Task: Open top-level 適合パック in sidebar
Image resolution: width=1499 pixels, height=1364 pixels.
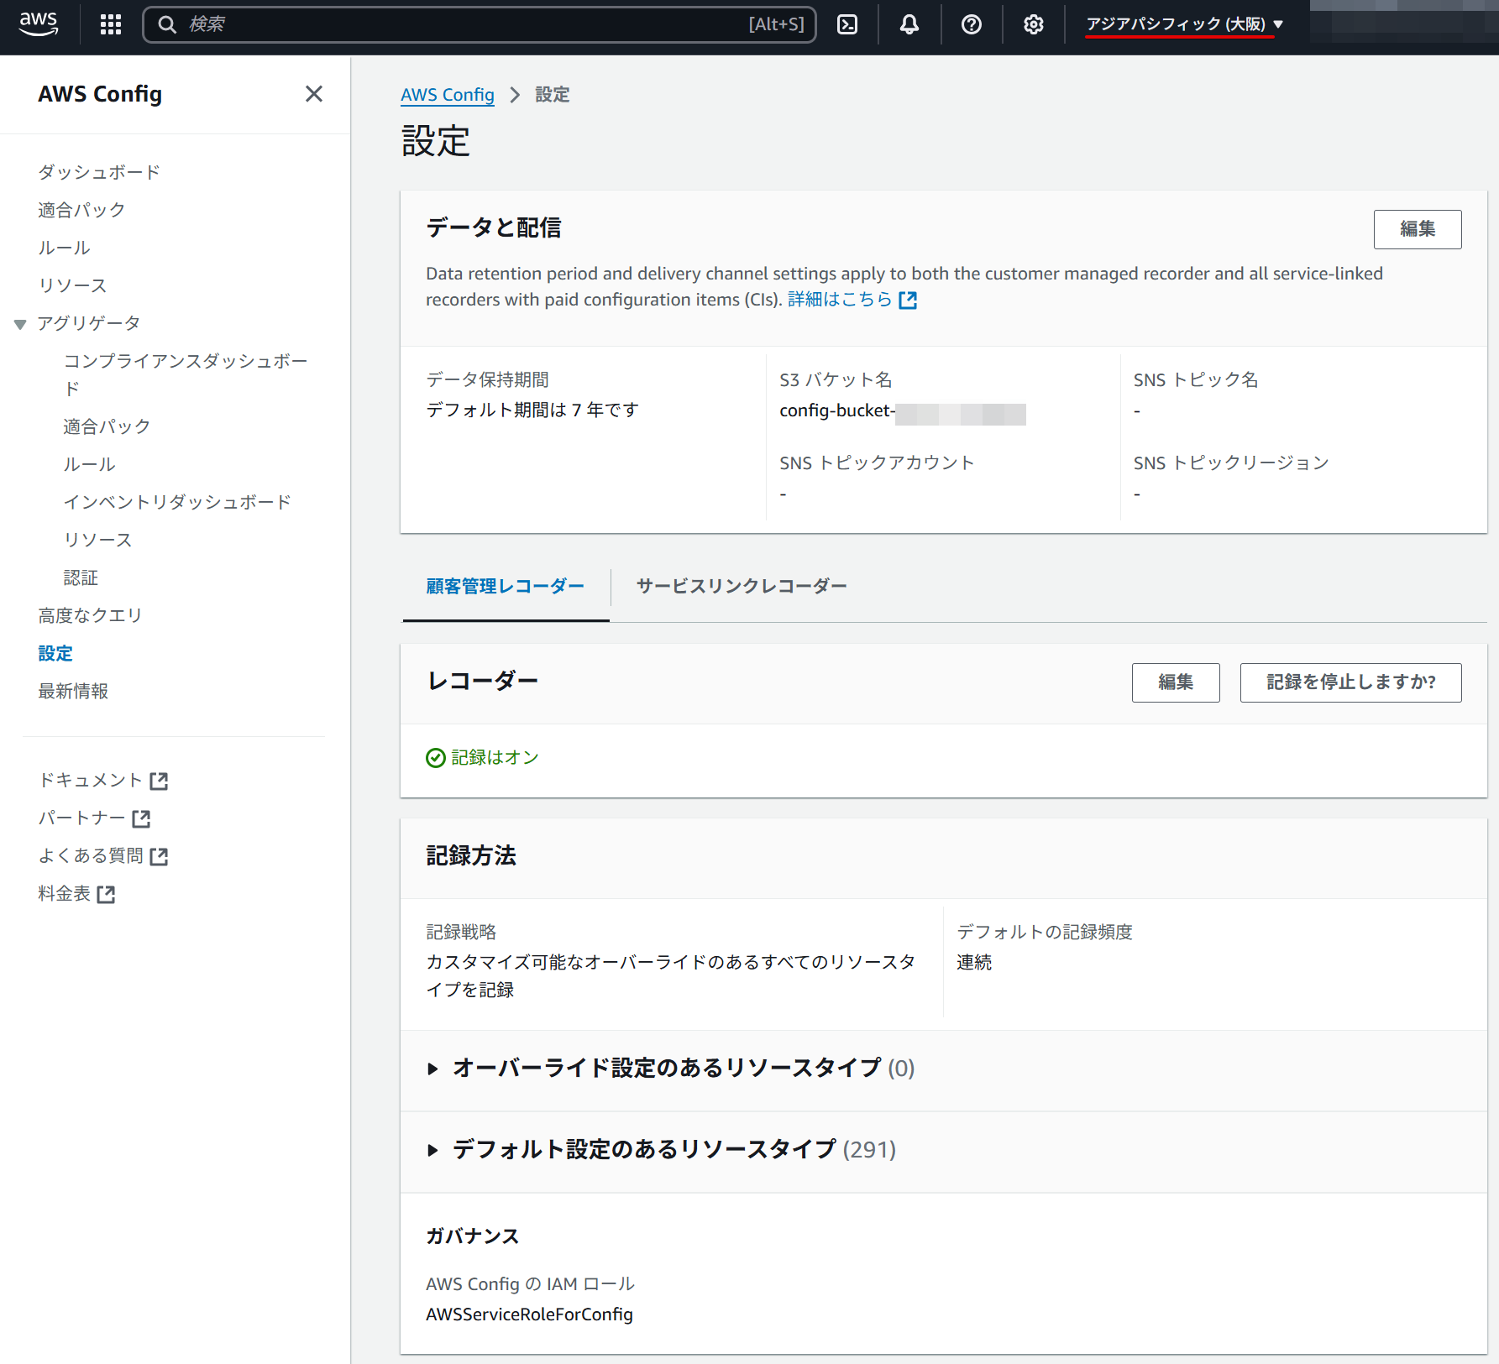Action: point(81,210)
